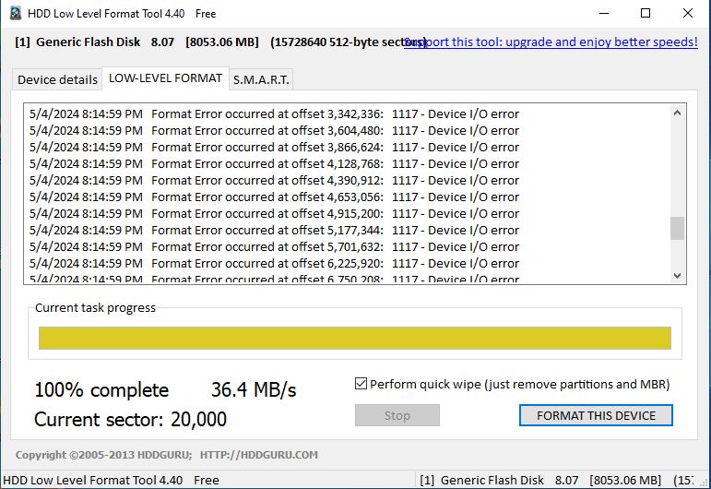Click the FORMAT THIS DEVICE button

tap(596, 415)
